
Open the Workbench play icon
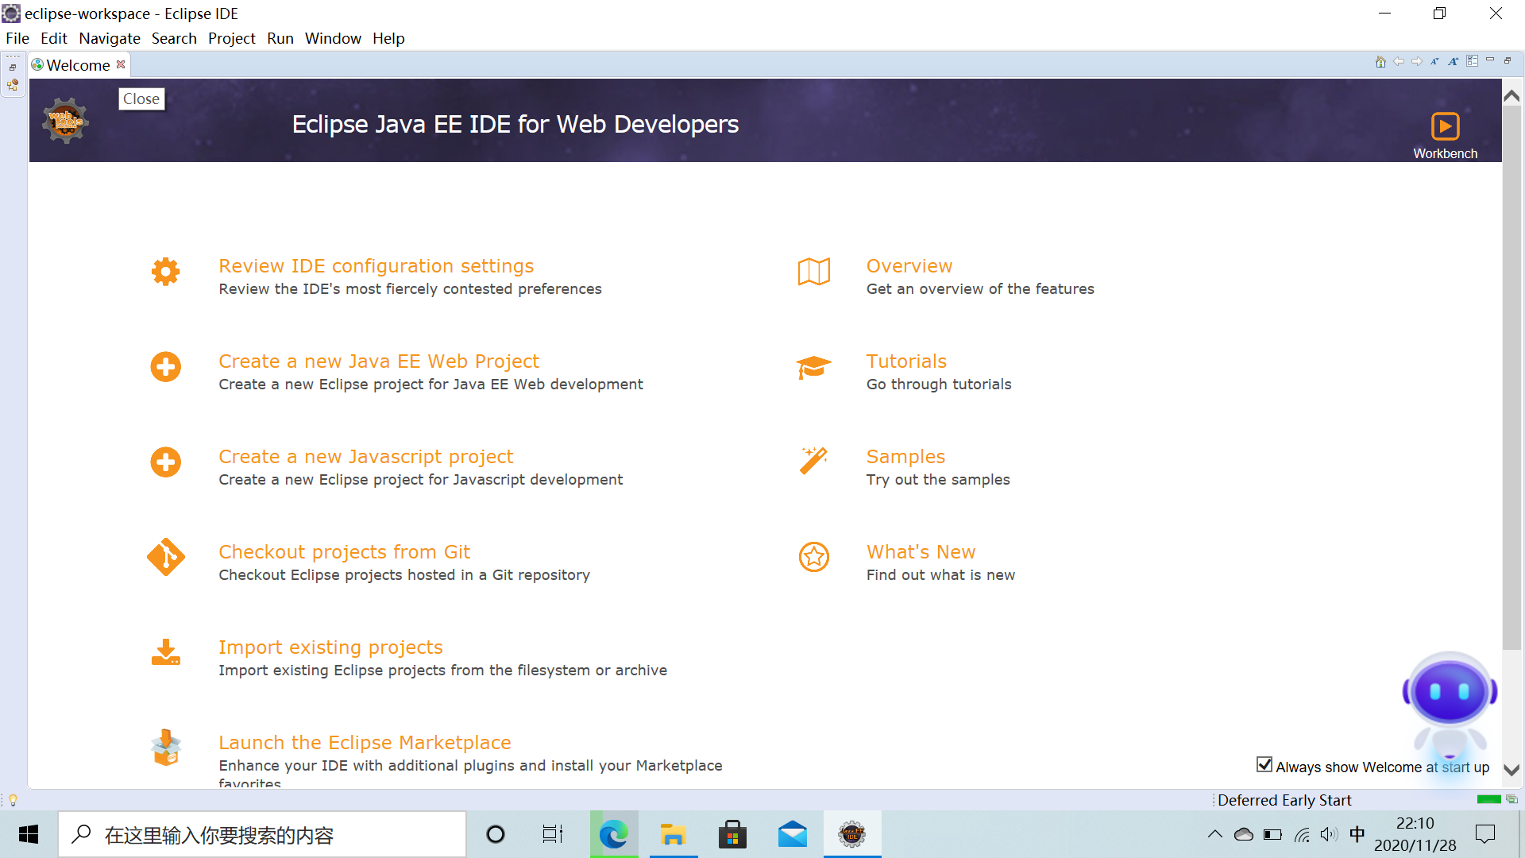1445,126
